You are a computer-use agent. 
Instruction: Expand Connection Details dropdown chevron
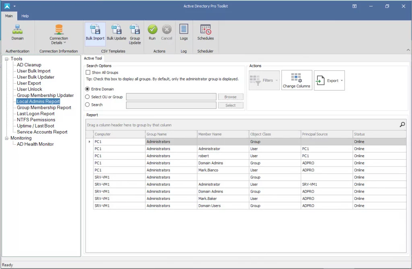(x=65, y=43)
